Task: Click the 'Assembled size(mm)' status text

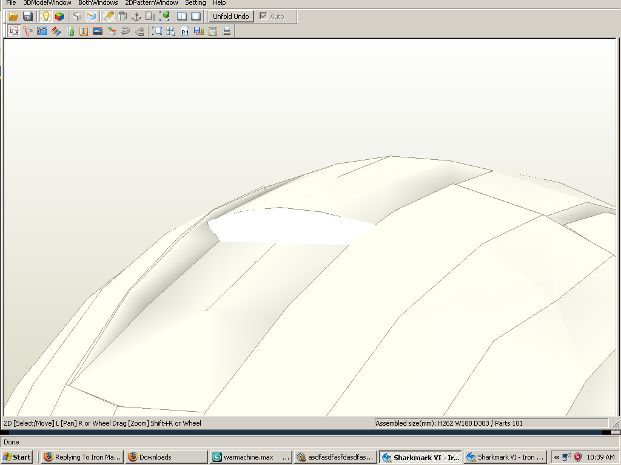Action: pyautogui.click(x=449, y=423)
